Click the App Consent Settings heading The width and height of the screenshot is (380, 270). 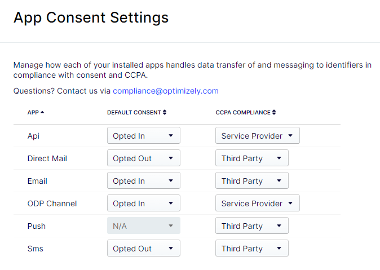coord(91,17)
